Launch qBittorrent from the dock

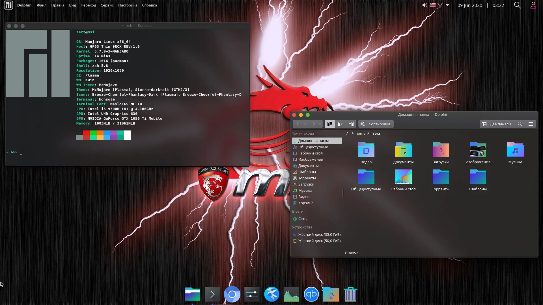click(311, 294)
